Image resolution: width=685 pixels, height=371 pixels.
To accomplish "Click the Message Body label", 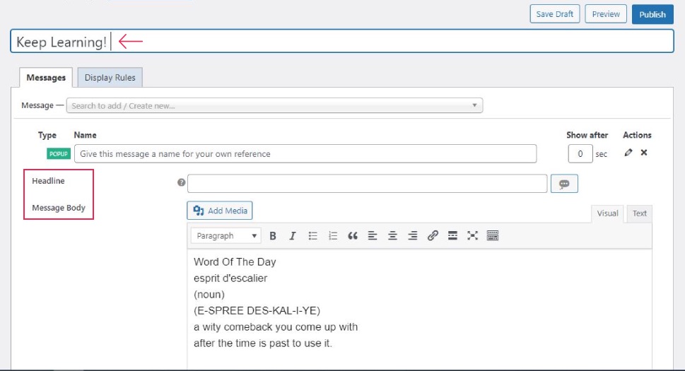I will click(x=59, y=208).
